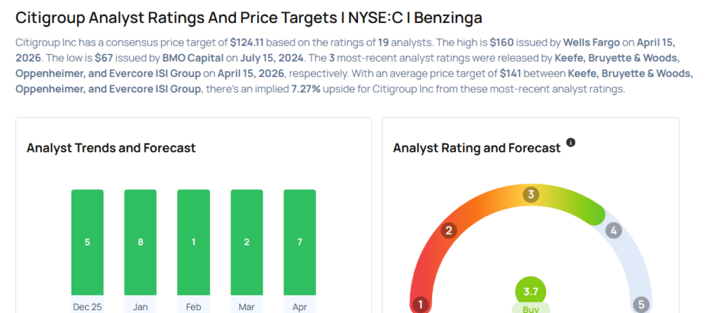Click the orange number 2 gauge marker
Screen dimensions: 717x313
(449, 230)
